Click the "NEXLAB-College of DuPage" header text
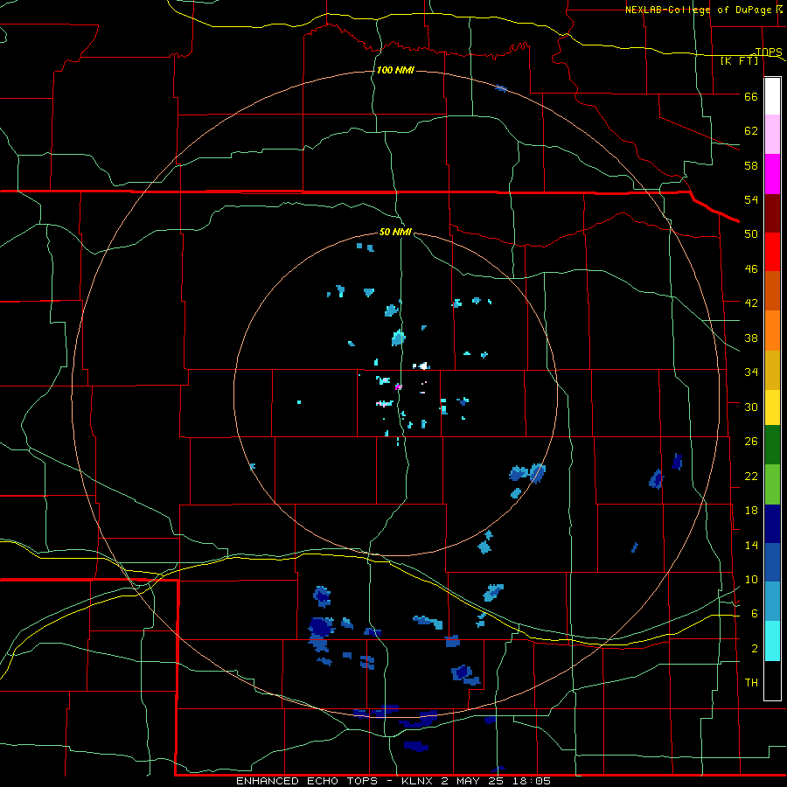 point(698,10)
